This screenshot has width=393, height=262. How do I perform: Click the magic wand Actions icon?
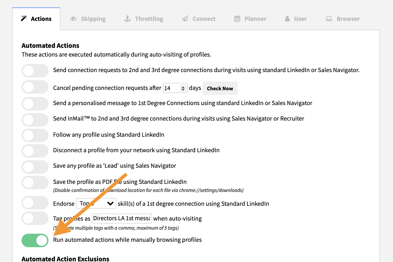[24, 19]
